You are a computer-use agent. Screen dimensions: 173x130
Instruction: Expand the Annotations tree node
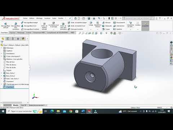pyautogui.click(x=1, y=53)
